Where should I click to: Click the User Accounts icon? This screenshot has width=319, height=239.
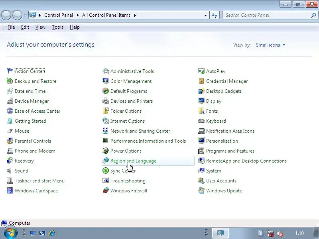click(201, 180)
